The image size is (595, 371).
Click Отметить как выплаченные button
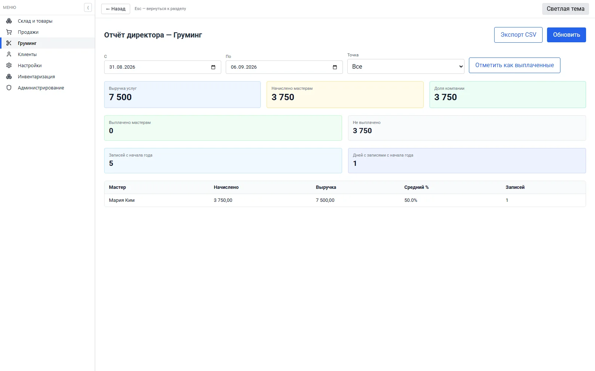514,65
